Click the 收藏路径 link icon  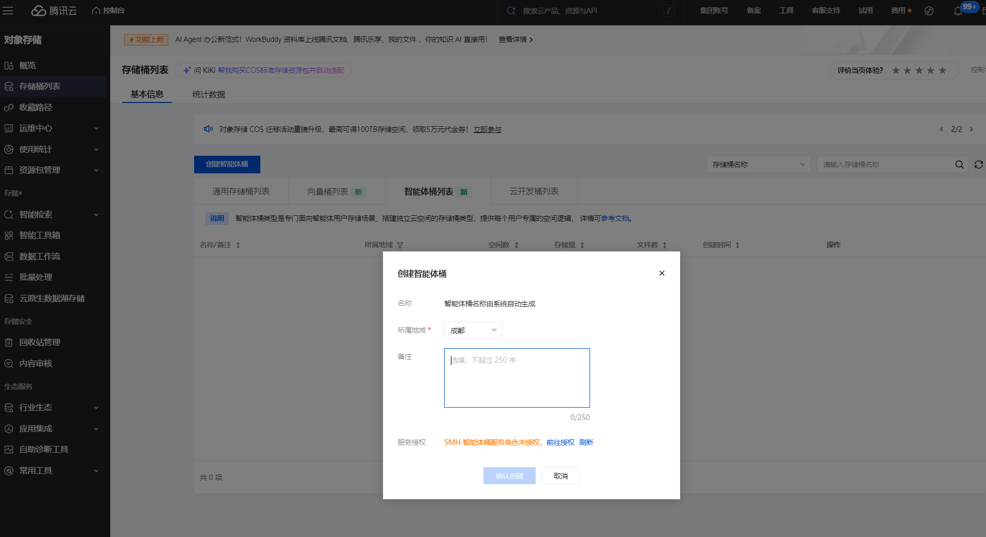[x=9, y=108]
